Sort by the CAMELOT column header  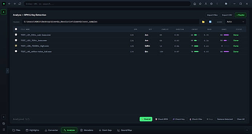165,29
